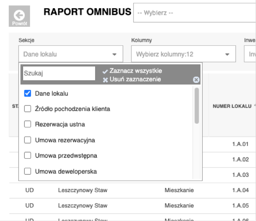256x221 pixels.
Task: Click the cell 1.A.05
Action: pos(240,205)
